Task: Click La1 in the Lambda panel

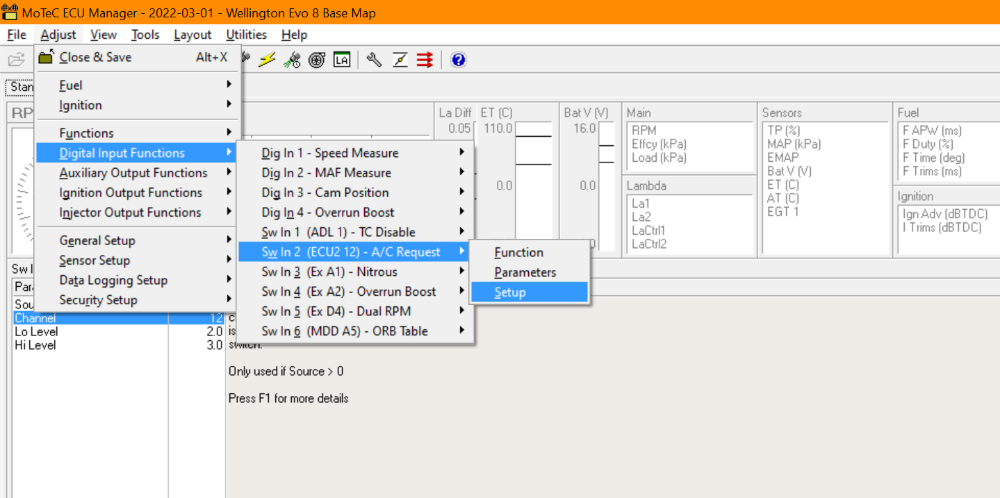Action: coord(641,204)
